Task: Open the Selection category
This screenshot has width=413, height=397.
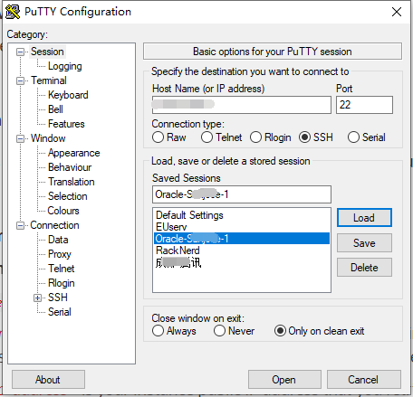Action: (68, 196)
